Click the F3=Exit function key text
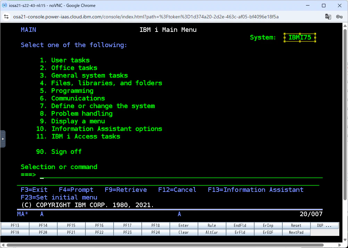 point(34,190)
